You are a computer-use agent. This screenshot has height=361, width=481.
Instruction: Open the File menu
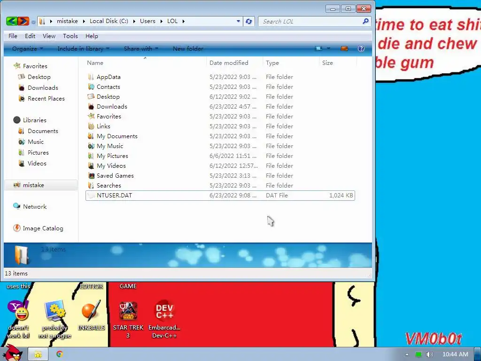pos(13,36)
